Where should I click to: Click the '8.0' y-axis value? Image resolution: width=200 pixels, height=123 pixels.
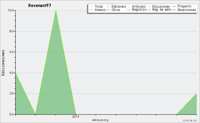(x=11, y=31)
